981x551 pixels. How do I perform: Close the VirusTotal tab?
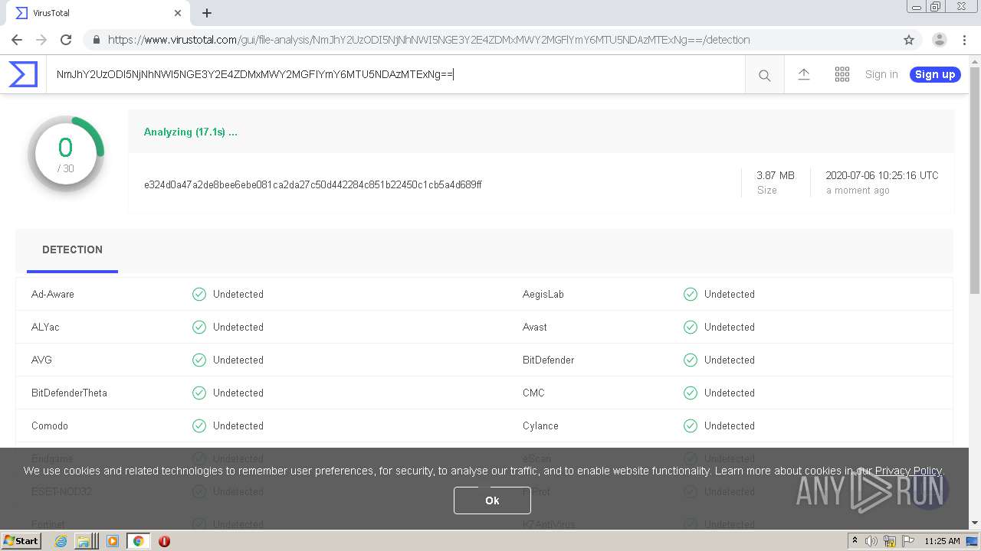click(178, 13)
